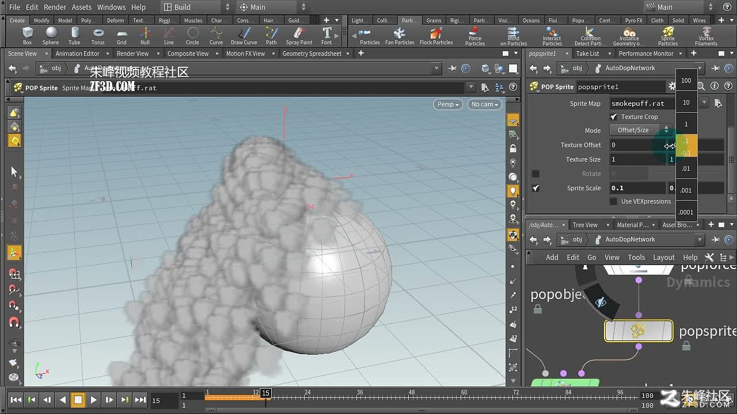Viewport: 737px width, 414px height.
Task: Switch to the Modify shelf tab
Action: pyautogui.click(x=41, y=20)
